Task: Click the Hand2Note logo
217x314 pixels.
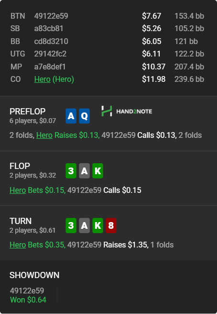Action: [127, 111]
